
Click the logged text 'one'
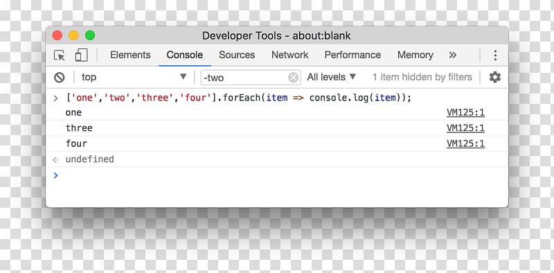(73, 112)
